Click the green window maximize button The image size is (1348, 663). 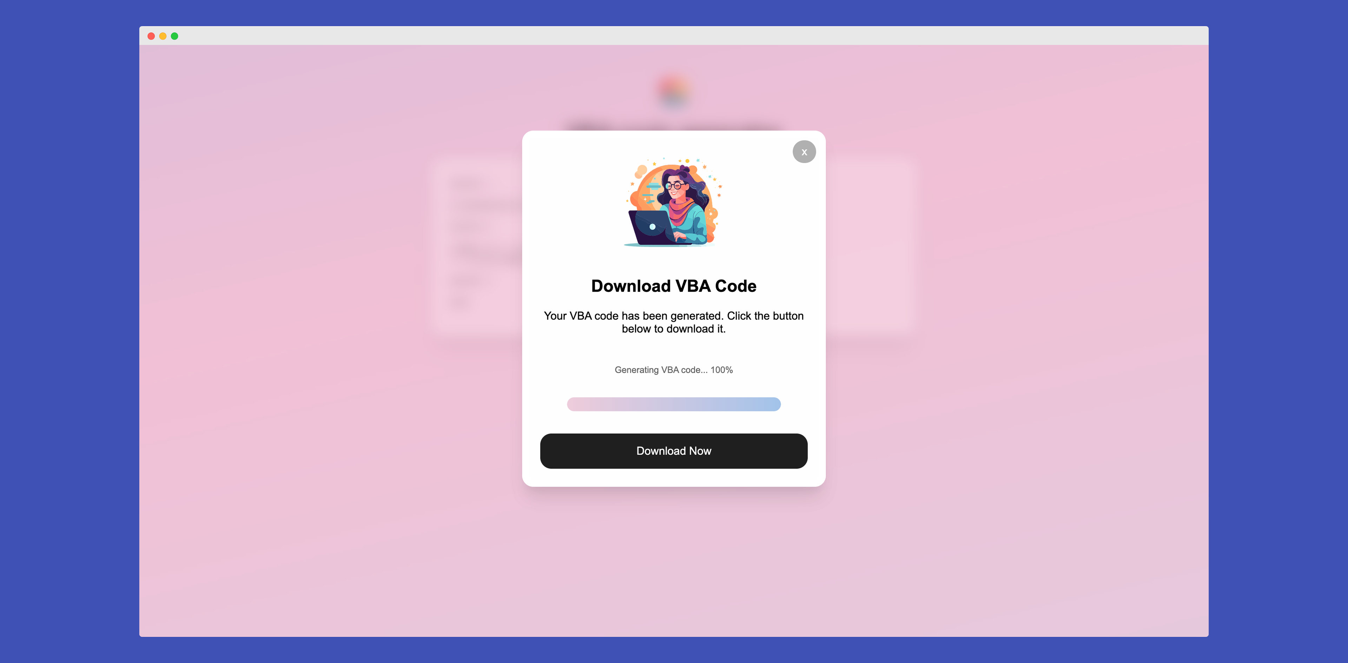coord(175,36)
